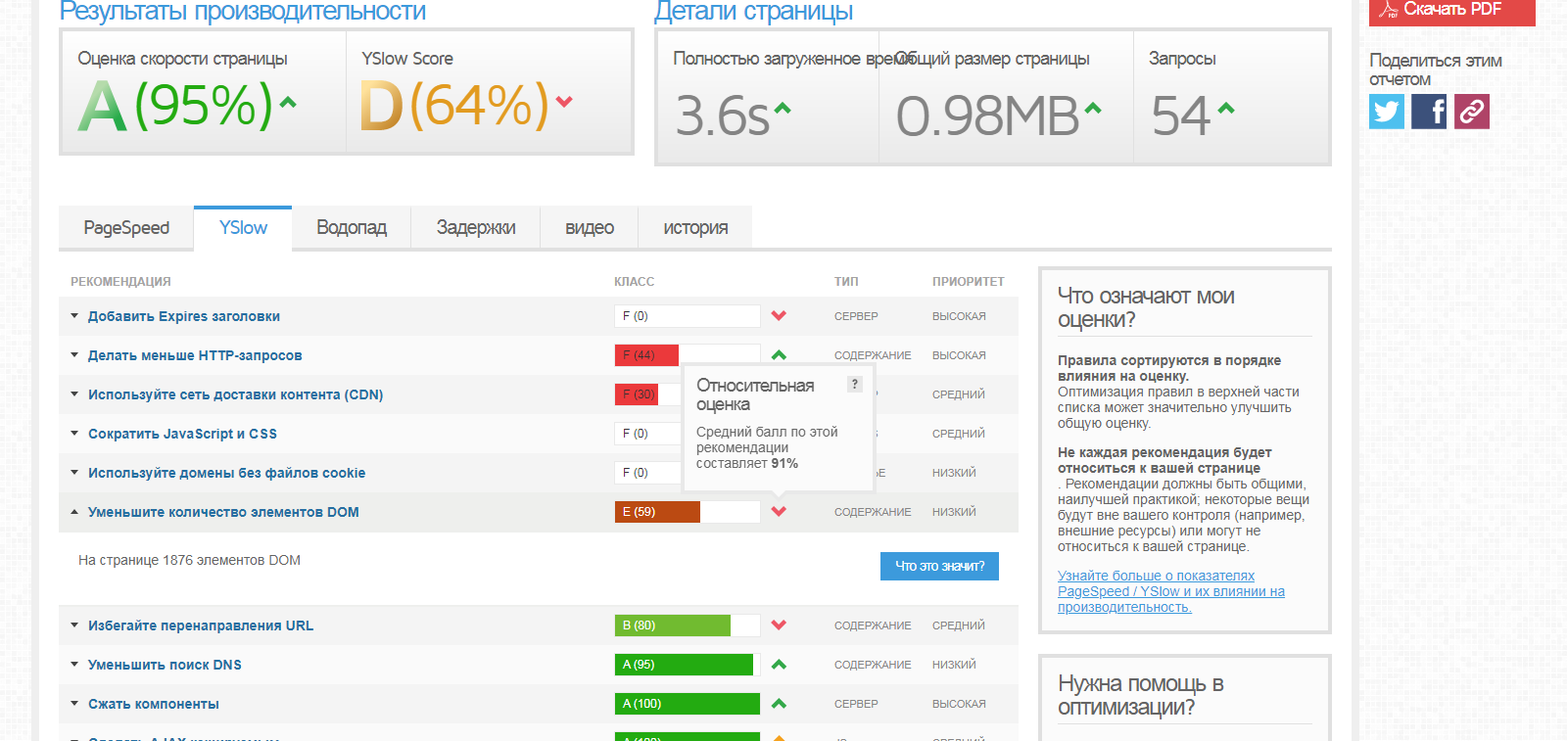1567x741 pixels.
Task: Open 'Избегайте перенаправления URL' link
Action: pyautogui.click(x=201, y=625)
